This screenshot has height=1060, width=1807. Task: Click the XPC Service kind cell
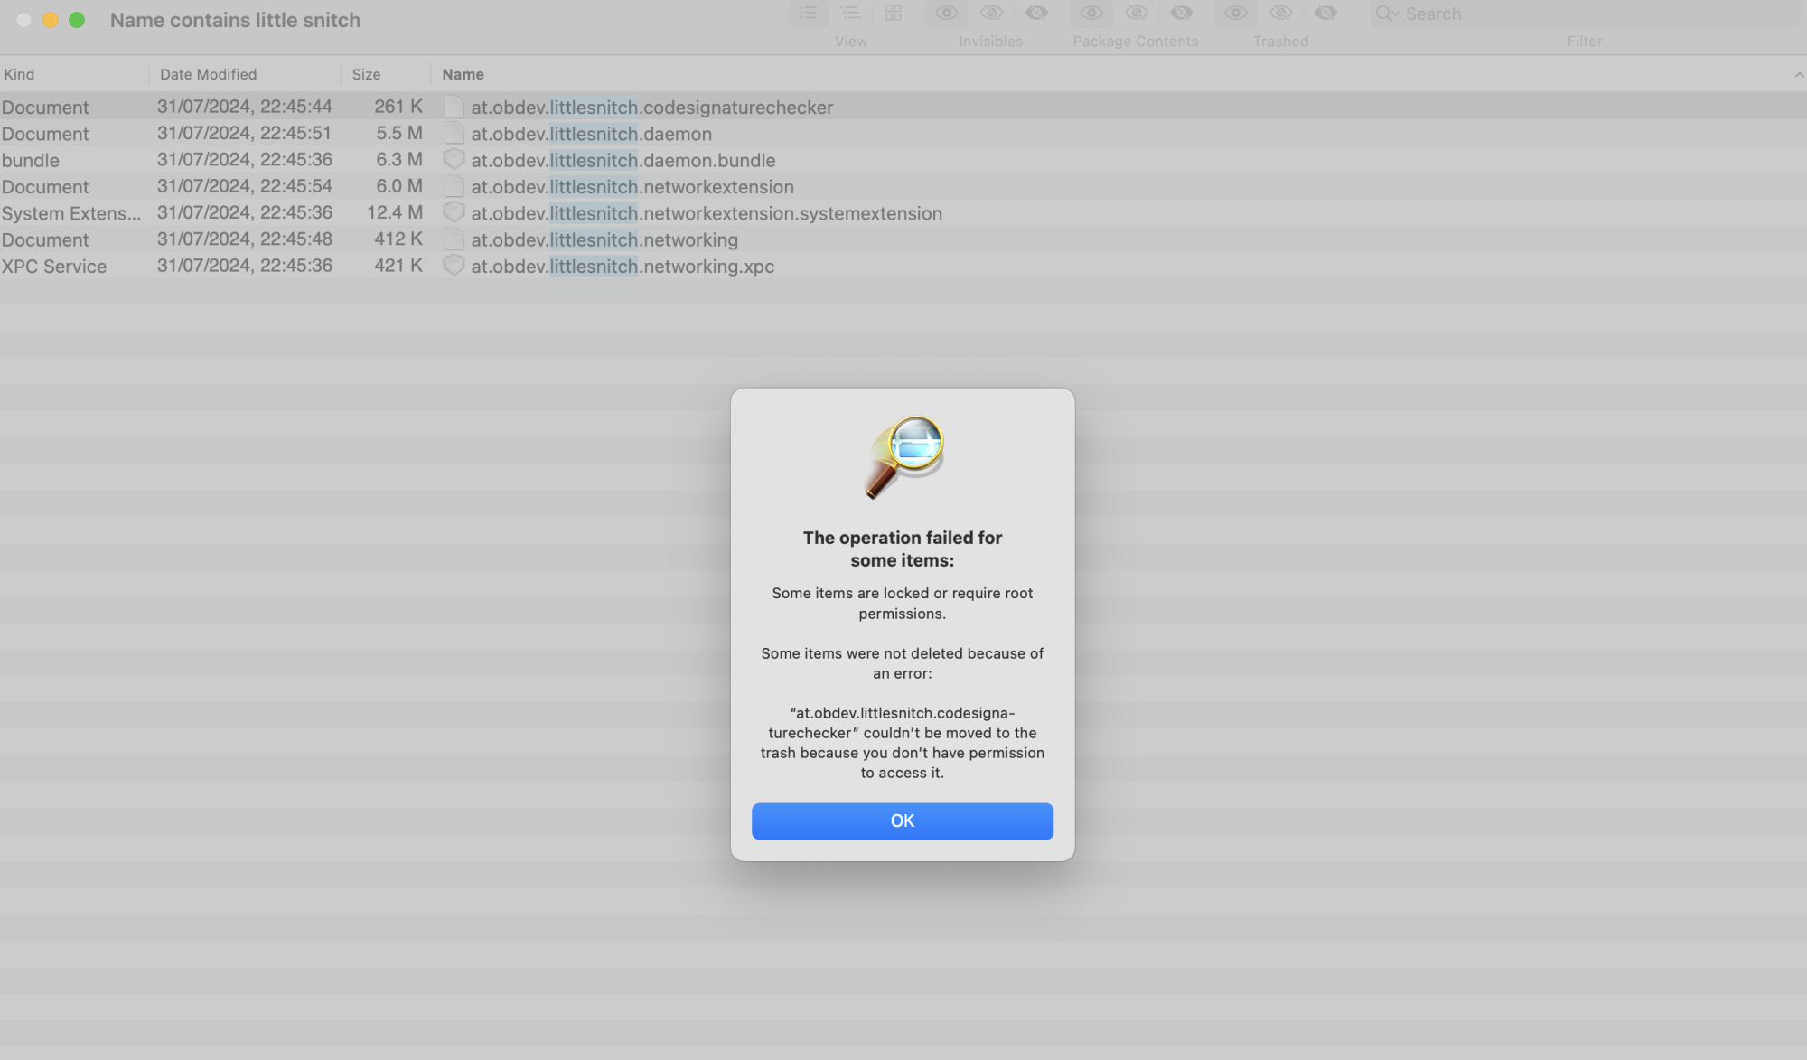click(54, 267)
